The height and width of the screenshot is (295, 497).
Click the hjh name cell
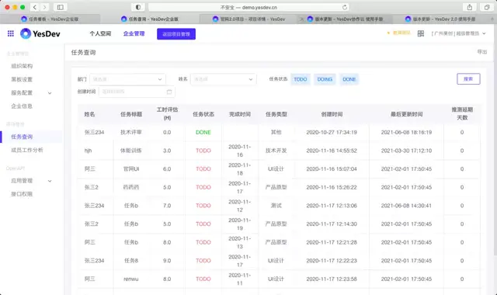pos(88,151)
